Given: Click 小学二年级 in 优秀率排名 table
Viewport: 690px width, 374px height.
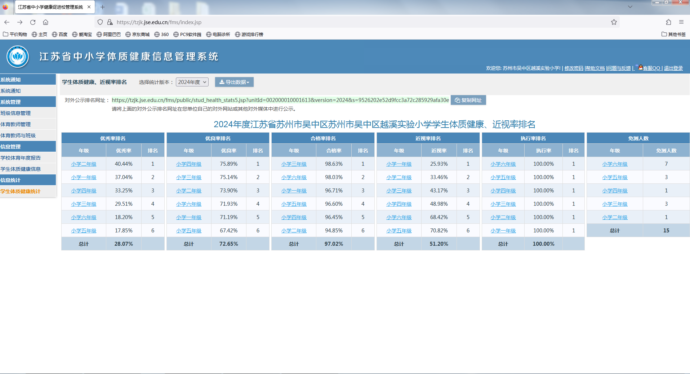Looking at the screenshot, I should pos(84,164).
